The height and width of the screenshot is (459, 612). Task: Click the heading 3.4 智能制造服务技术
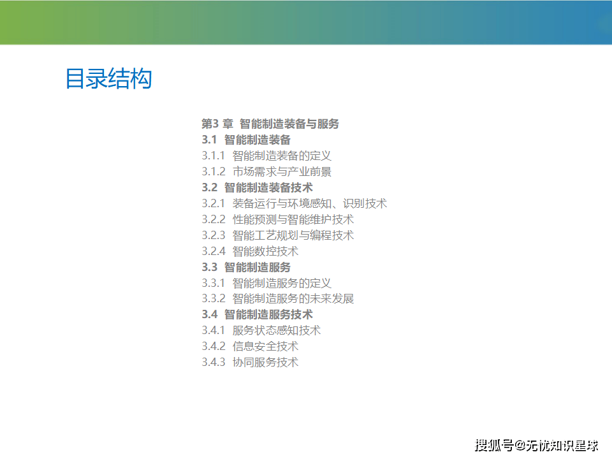257,314
